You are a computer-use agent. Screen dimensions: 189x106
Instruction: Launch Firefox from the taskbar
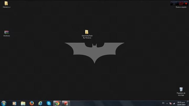point(32,103)
